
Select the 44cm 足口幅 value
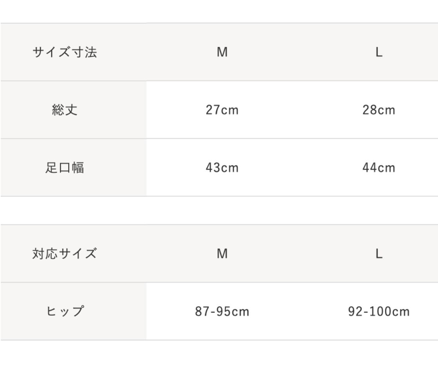(x=379, y=168)
